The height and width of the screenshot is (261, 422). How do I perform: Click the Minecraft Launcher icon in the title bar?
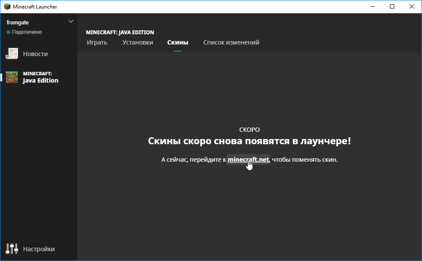point(6,6)
